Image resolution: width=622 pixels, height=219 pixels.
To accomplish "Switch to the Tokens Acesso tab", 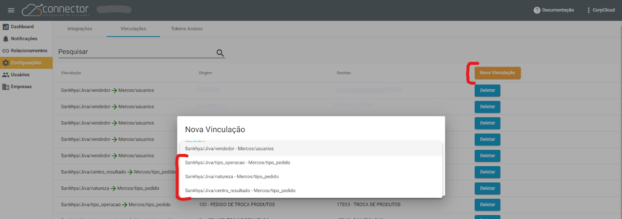I will pos(187,29).
